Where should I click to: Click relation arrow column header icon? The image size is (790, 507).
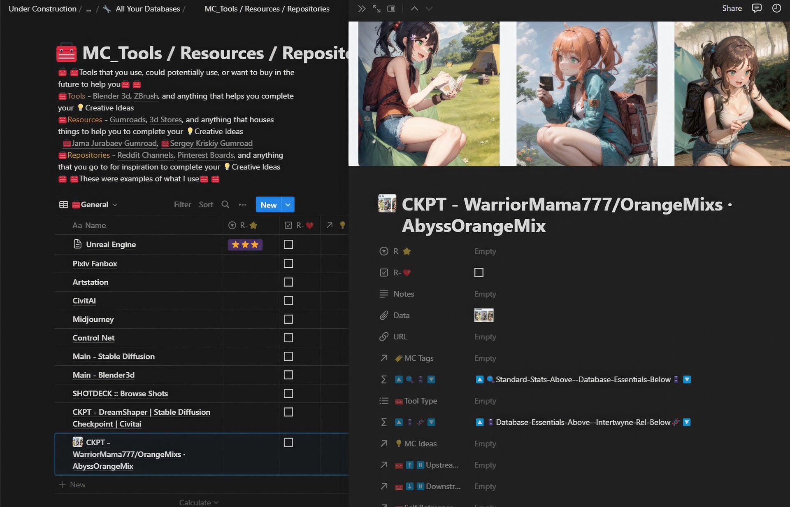[330, 225]
